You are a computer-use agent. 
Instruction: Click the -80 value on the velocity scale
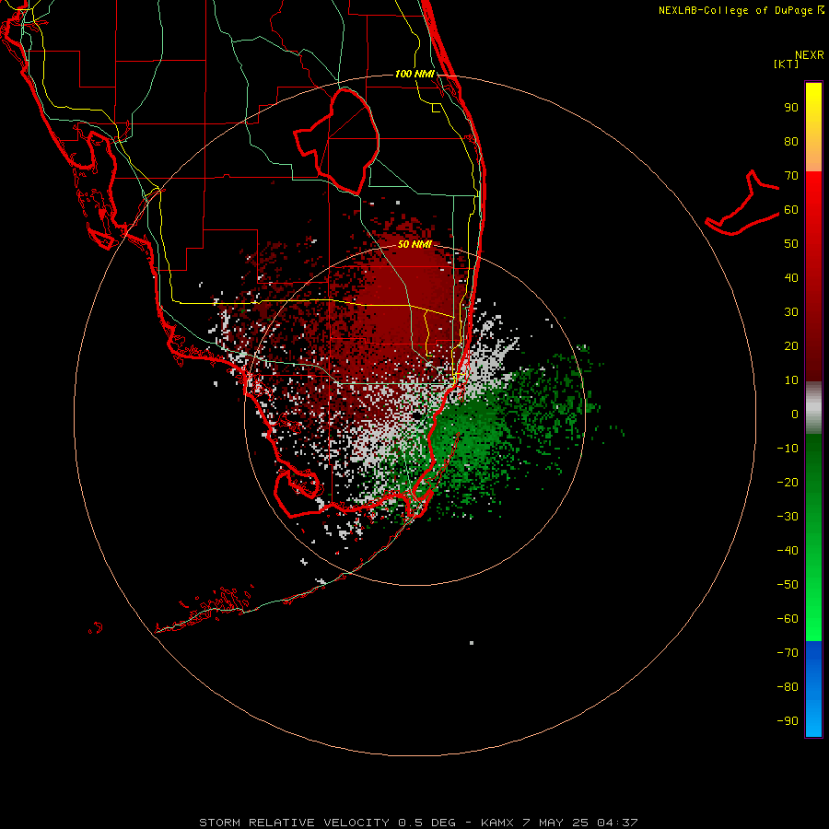[788, 687]
